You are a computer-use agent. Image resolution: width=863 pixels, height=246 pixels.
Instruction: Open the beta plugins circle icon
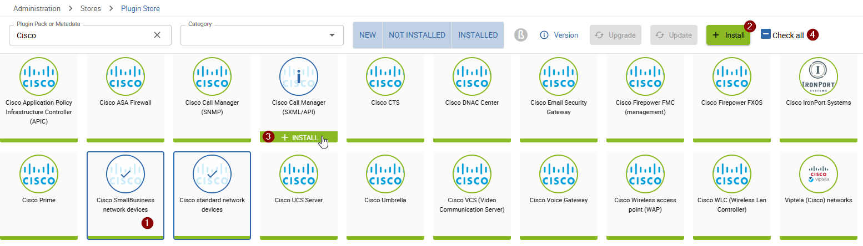coord(520,35)
